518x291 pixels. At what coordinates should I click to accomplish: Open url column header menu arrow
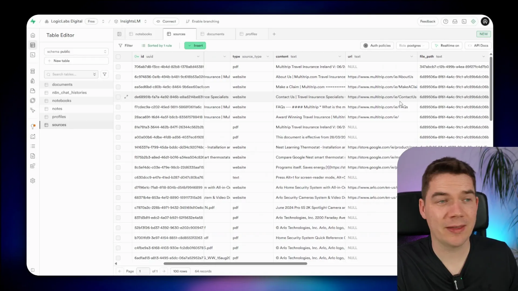(x=412, y=57)
